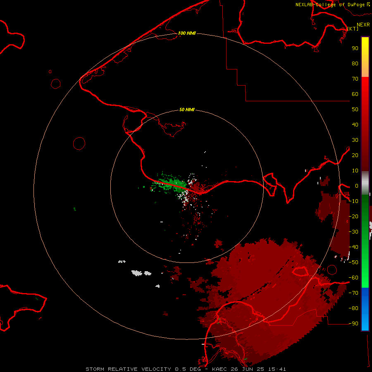The height and width of the screenshot is (372, 372).
Task: Pick the gray near-zero segment of velocity scale
Action: [x=365, y=183]
